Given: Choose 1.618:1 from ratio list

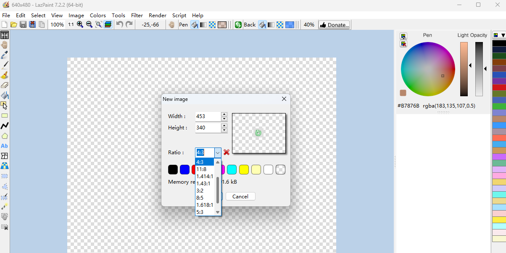Looking at the screenshot, I should point(205,205).
